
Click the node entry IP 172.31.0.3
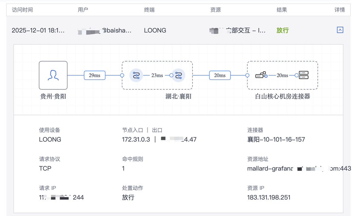pos(136,139)
